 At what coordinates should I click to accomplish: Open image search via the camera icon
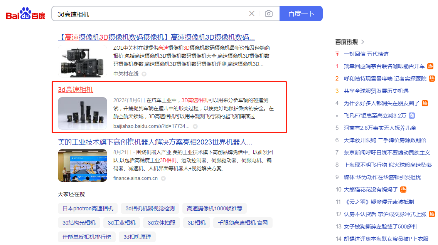click(x=269, y=13)
